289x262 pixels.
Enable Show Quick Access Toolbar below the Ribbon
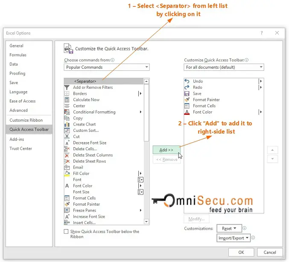(66, 231)
